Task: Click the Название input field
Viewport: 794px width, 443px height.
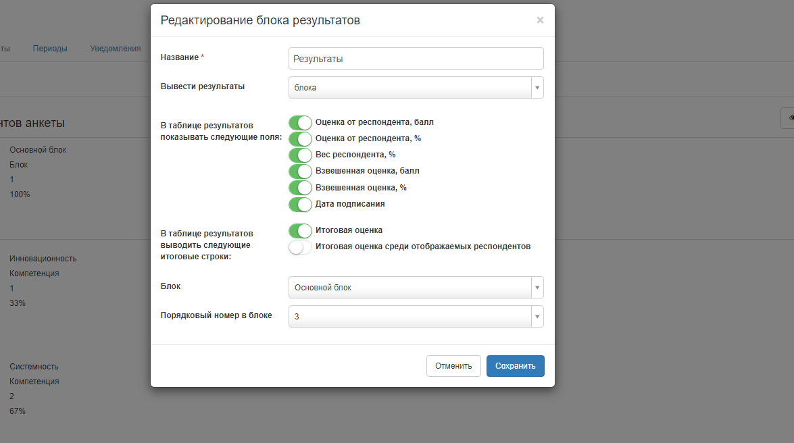Action: 416,59
